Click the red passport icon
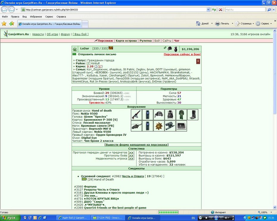277x221 pixels. point(198,61)
